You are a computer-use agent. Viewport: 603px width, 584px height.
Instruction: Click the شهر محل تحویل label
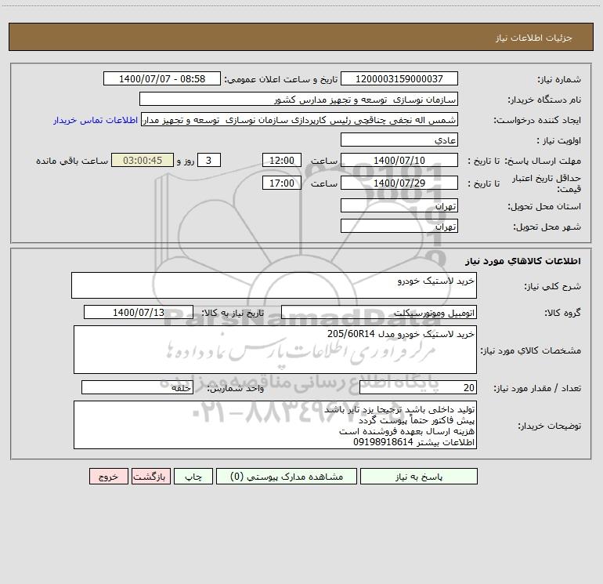click(x=547, y=227)
